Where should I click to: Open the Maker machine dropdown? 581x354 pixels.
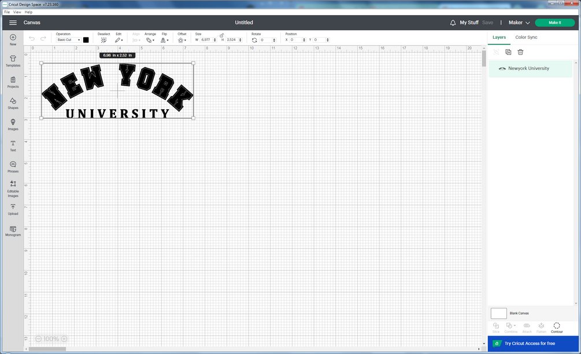519,23
